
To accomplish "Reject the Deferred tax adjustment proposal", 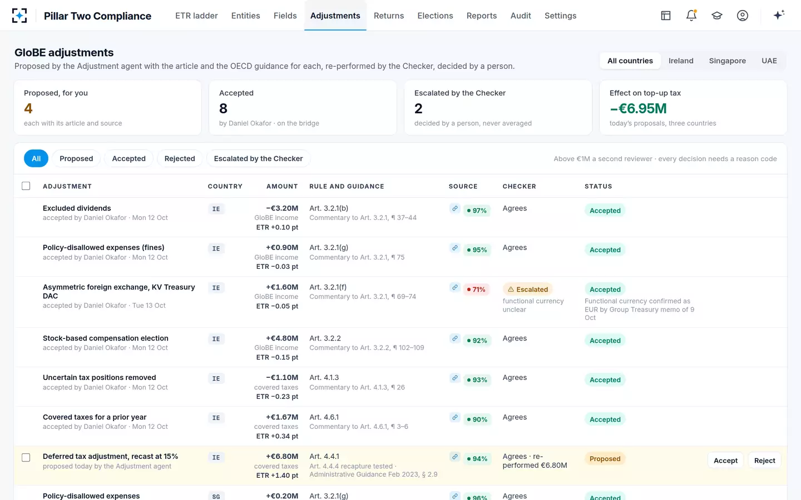I will (x=765, y=461).
